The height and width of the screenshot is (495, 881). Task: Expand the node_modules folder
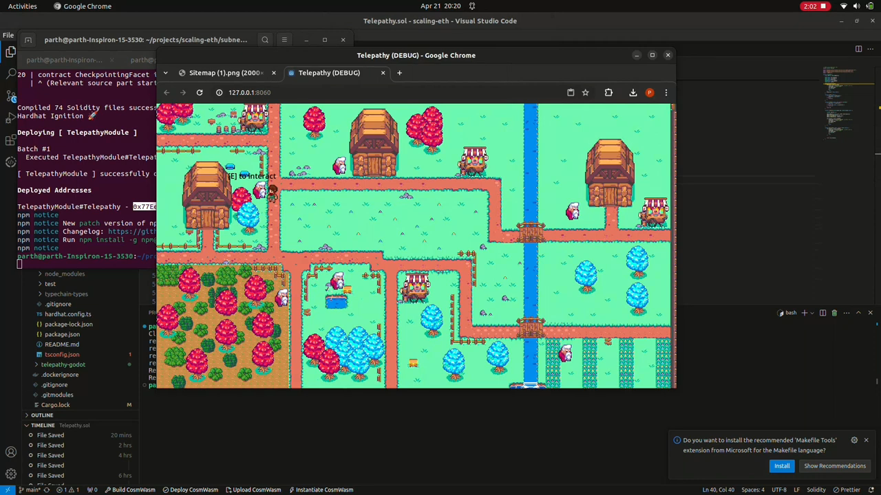(x=65, y=274)
